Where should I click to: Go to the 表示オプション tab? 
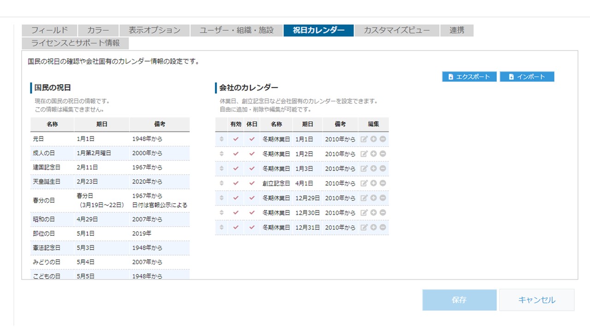coord(154,30)
